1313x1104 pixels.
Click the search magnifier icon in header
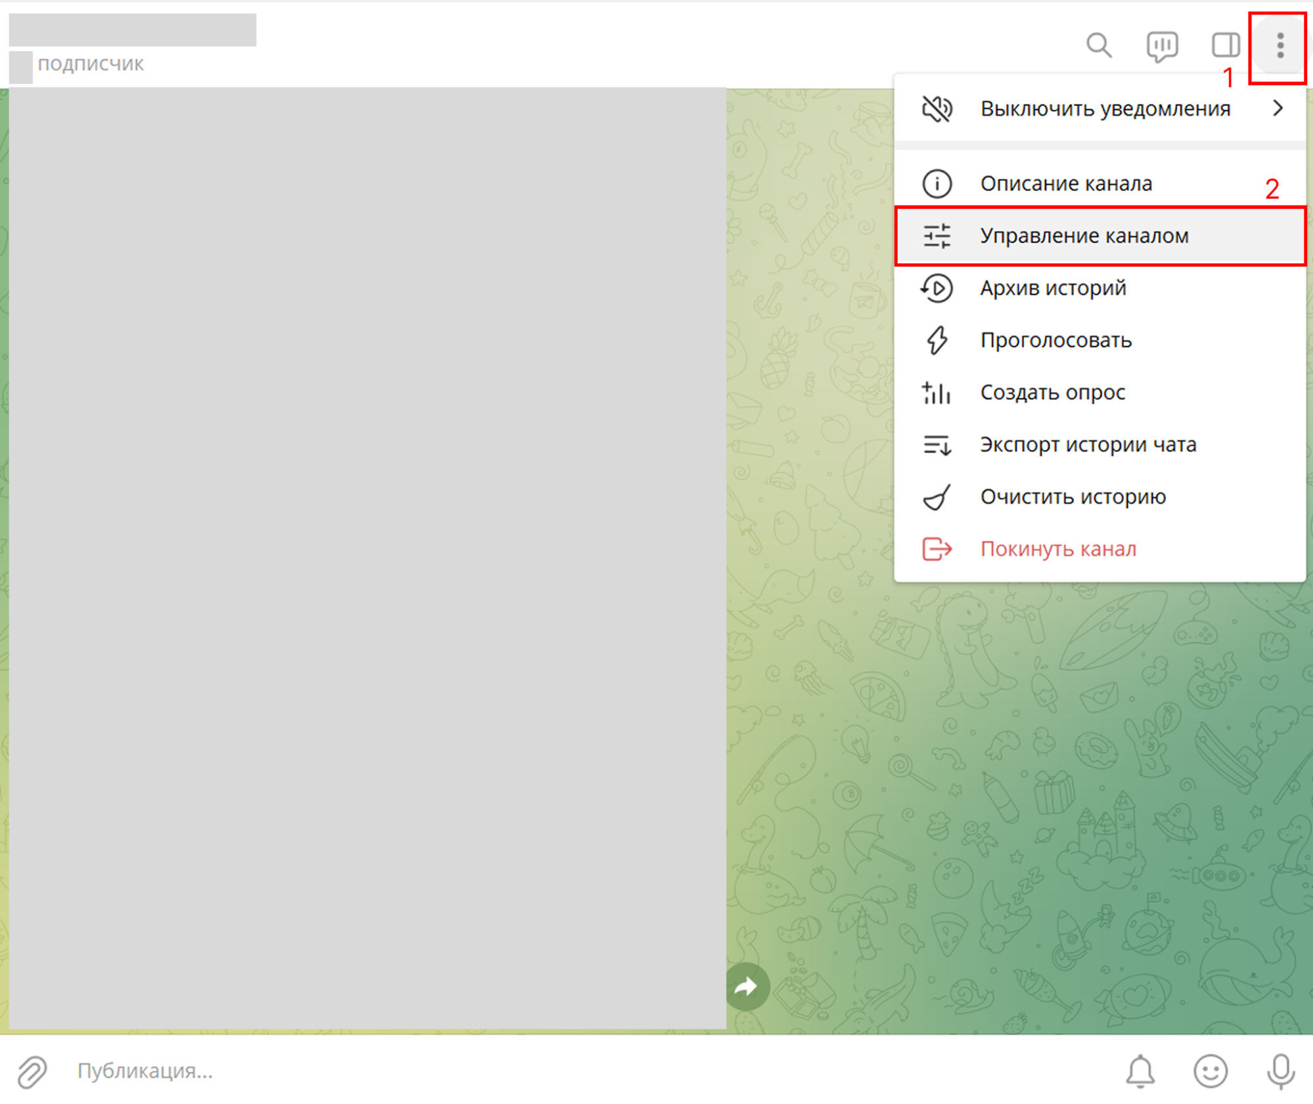tap(1098, 46)
